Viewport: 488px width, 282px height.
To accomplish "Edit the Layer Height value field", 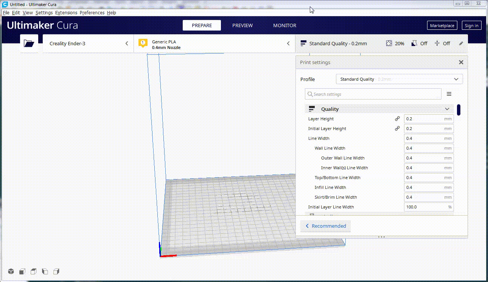I will point(429,119).
